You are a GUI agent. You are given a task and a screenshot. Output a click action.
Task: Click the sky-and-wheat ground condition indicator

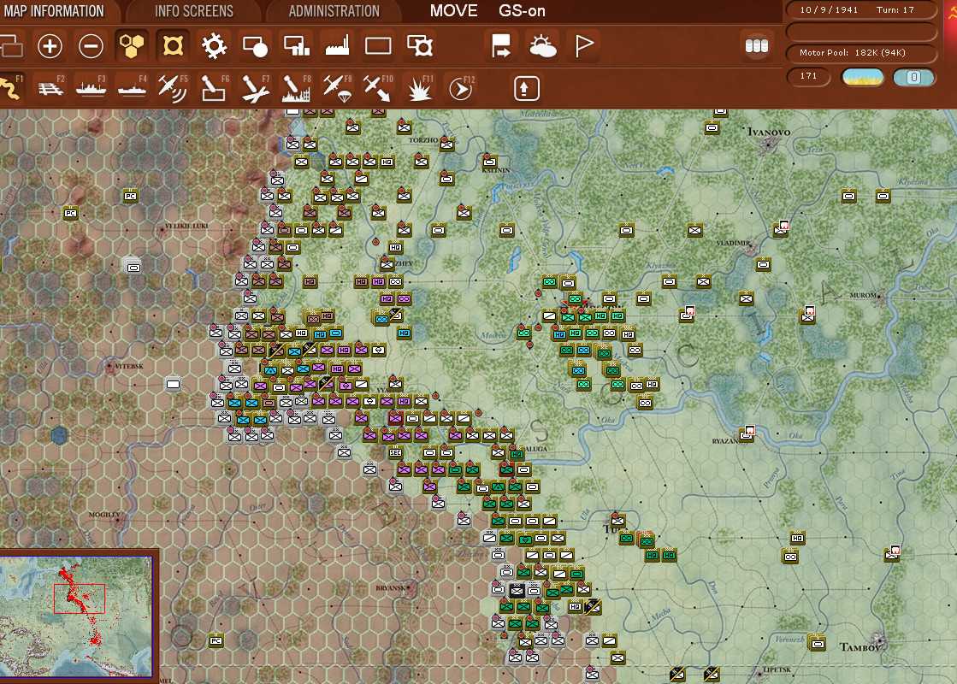pyautogui.click(x=862, y=77)
